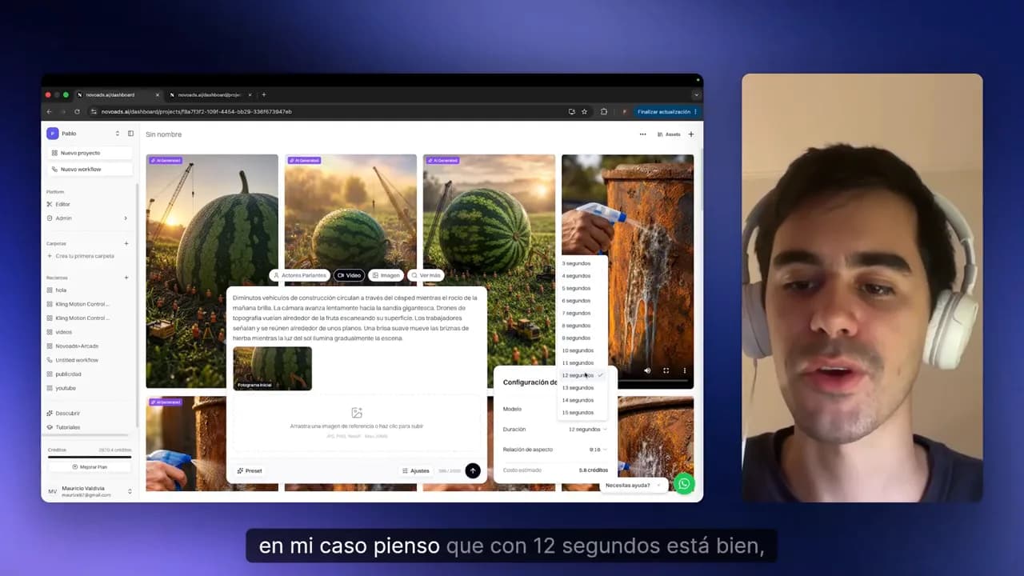This screenshot has width=1024, height=576.
Task: Open WhatsApp support chat bubble
Action: click(x=684, y=484)
